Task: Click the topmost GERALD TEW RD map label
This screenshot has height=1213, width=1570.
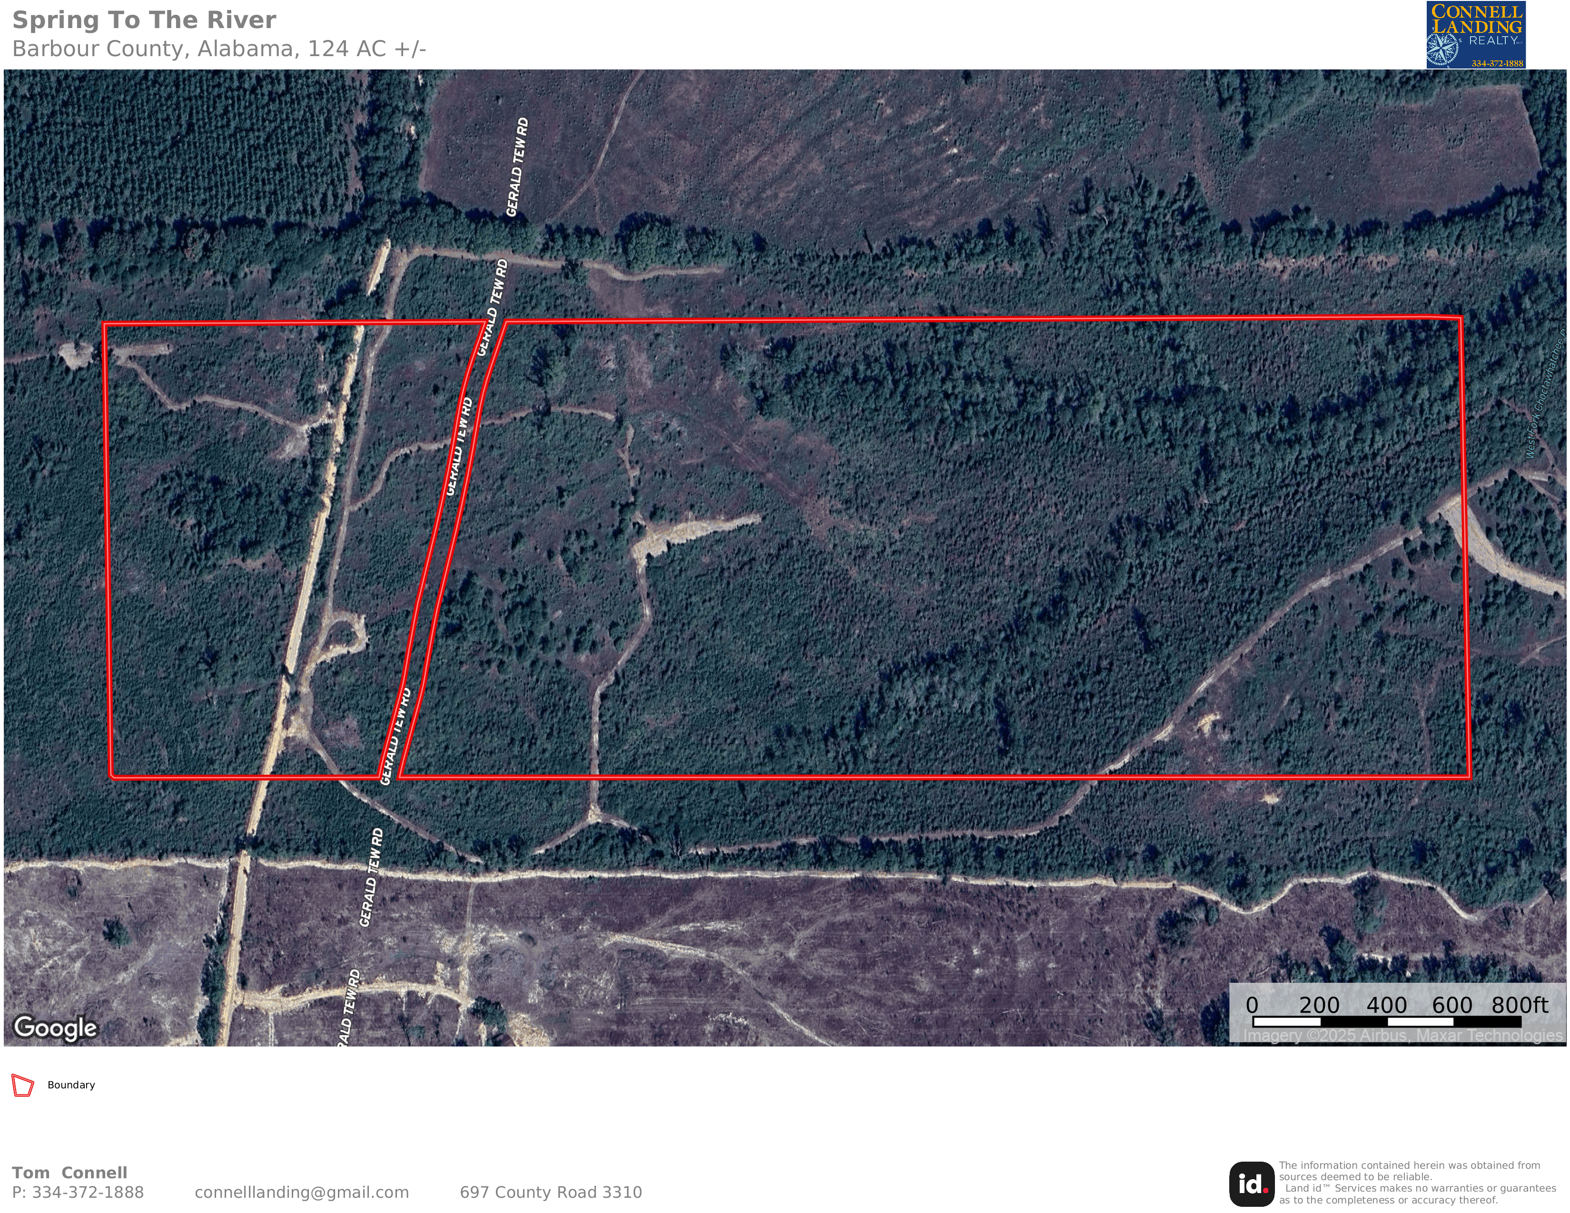Action: pos(517,166)
